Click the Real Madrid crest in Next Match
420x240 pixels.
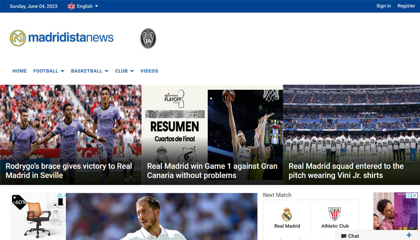pos(287,214)
